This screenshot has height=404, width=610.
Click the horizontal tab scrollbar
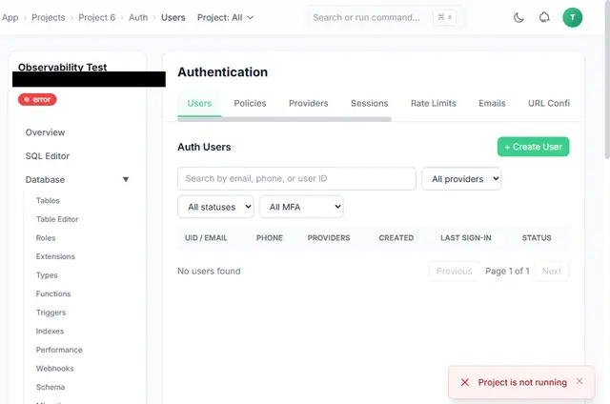coord(284,119)
